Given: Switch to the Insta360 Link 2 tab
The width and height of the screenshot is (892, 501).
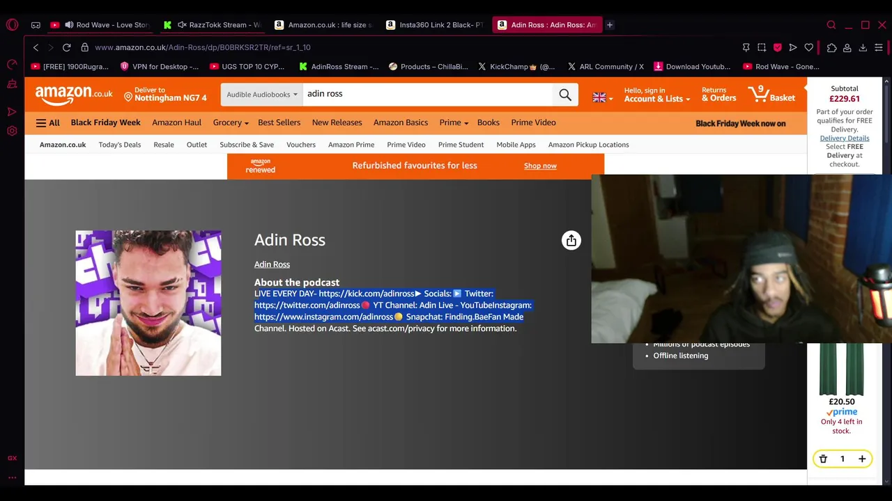Looking at the screenshot, I should [x=436, y=25].
